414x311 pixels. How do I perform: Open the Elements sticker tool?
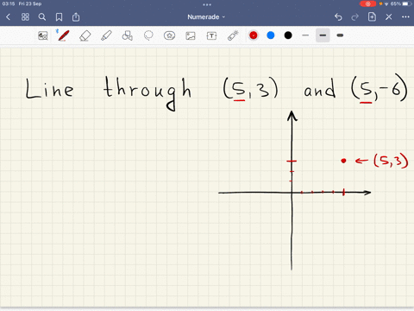pos(169,35)
